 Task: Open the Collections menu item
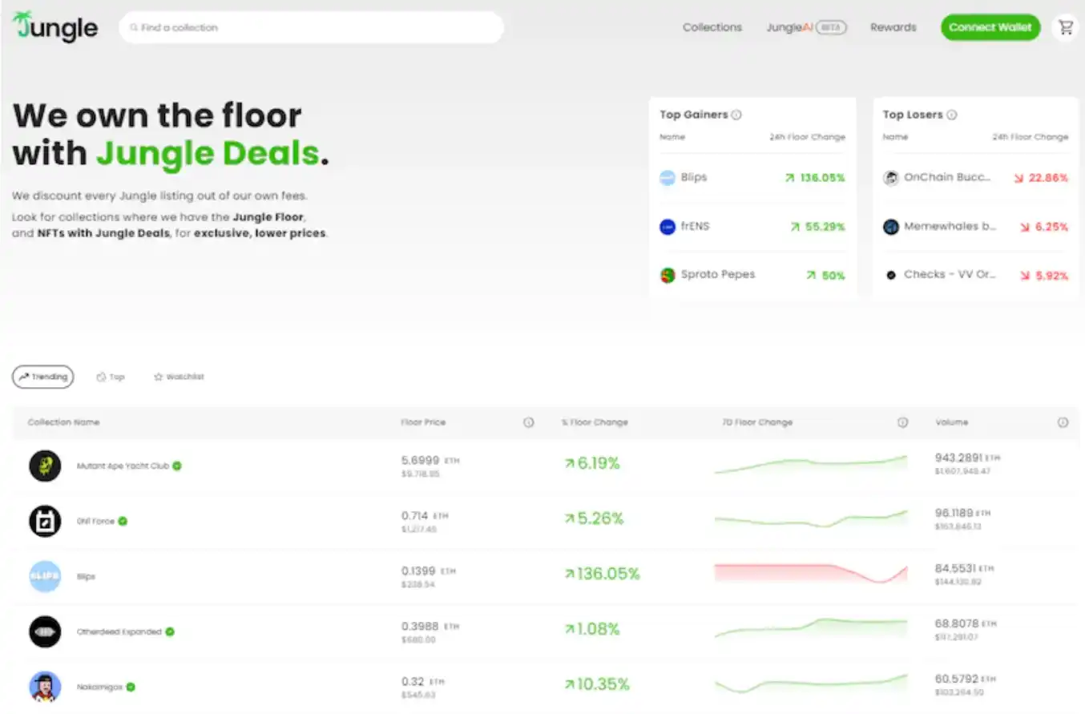tap(712, 27)
